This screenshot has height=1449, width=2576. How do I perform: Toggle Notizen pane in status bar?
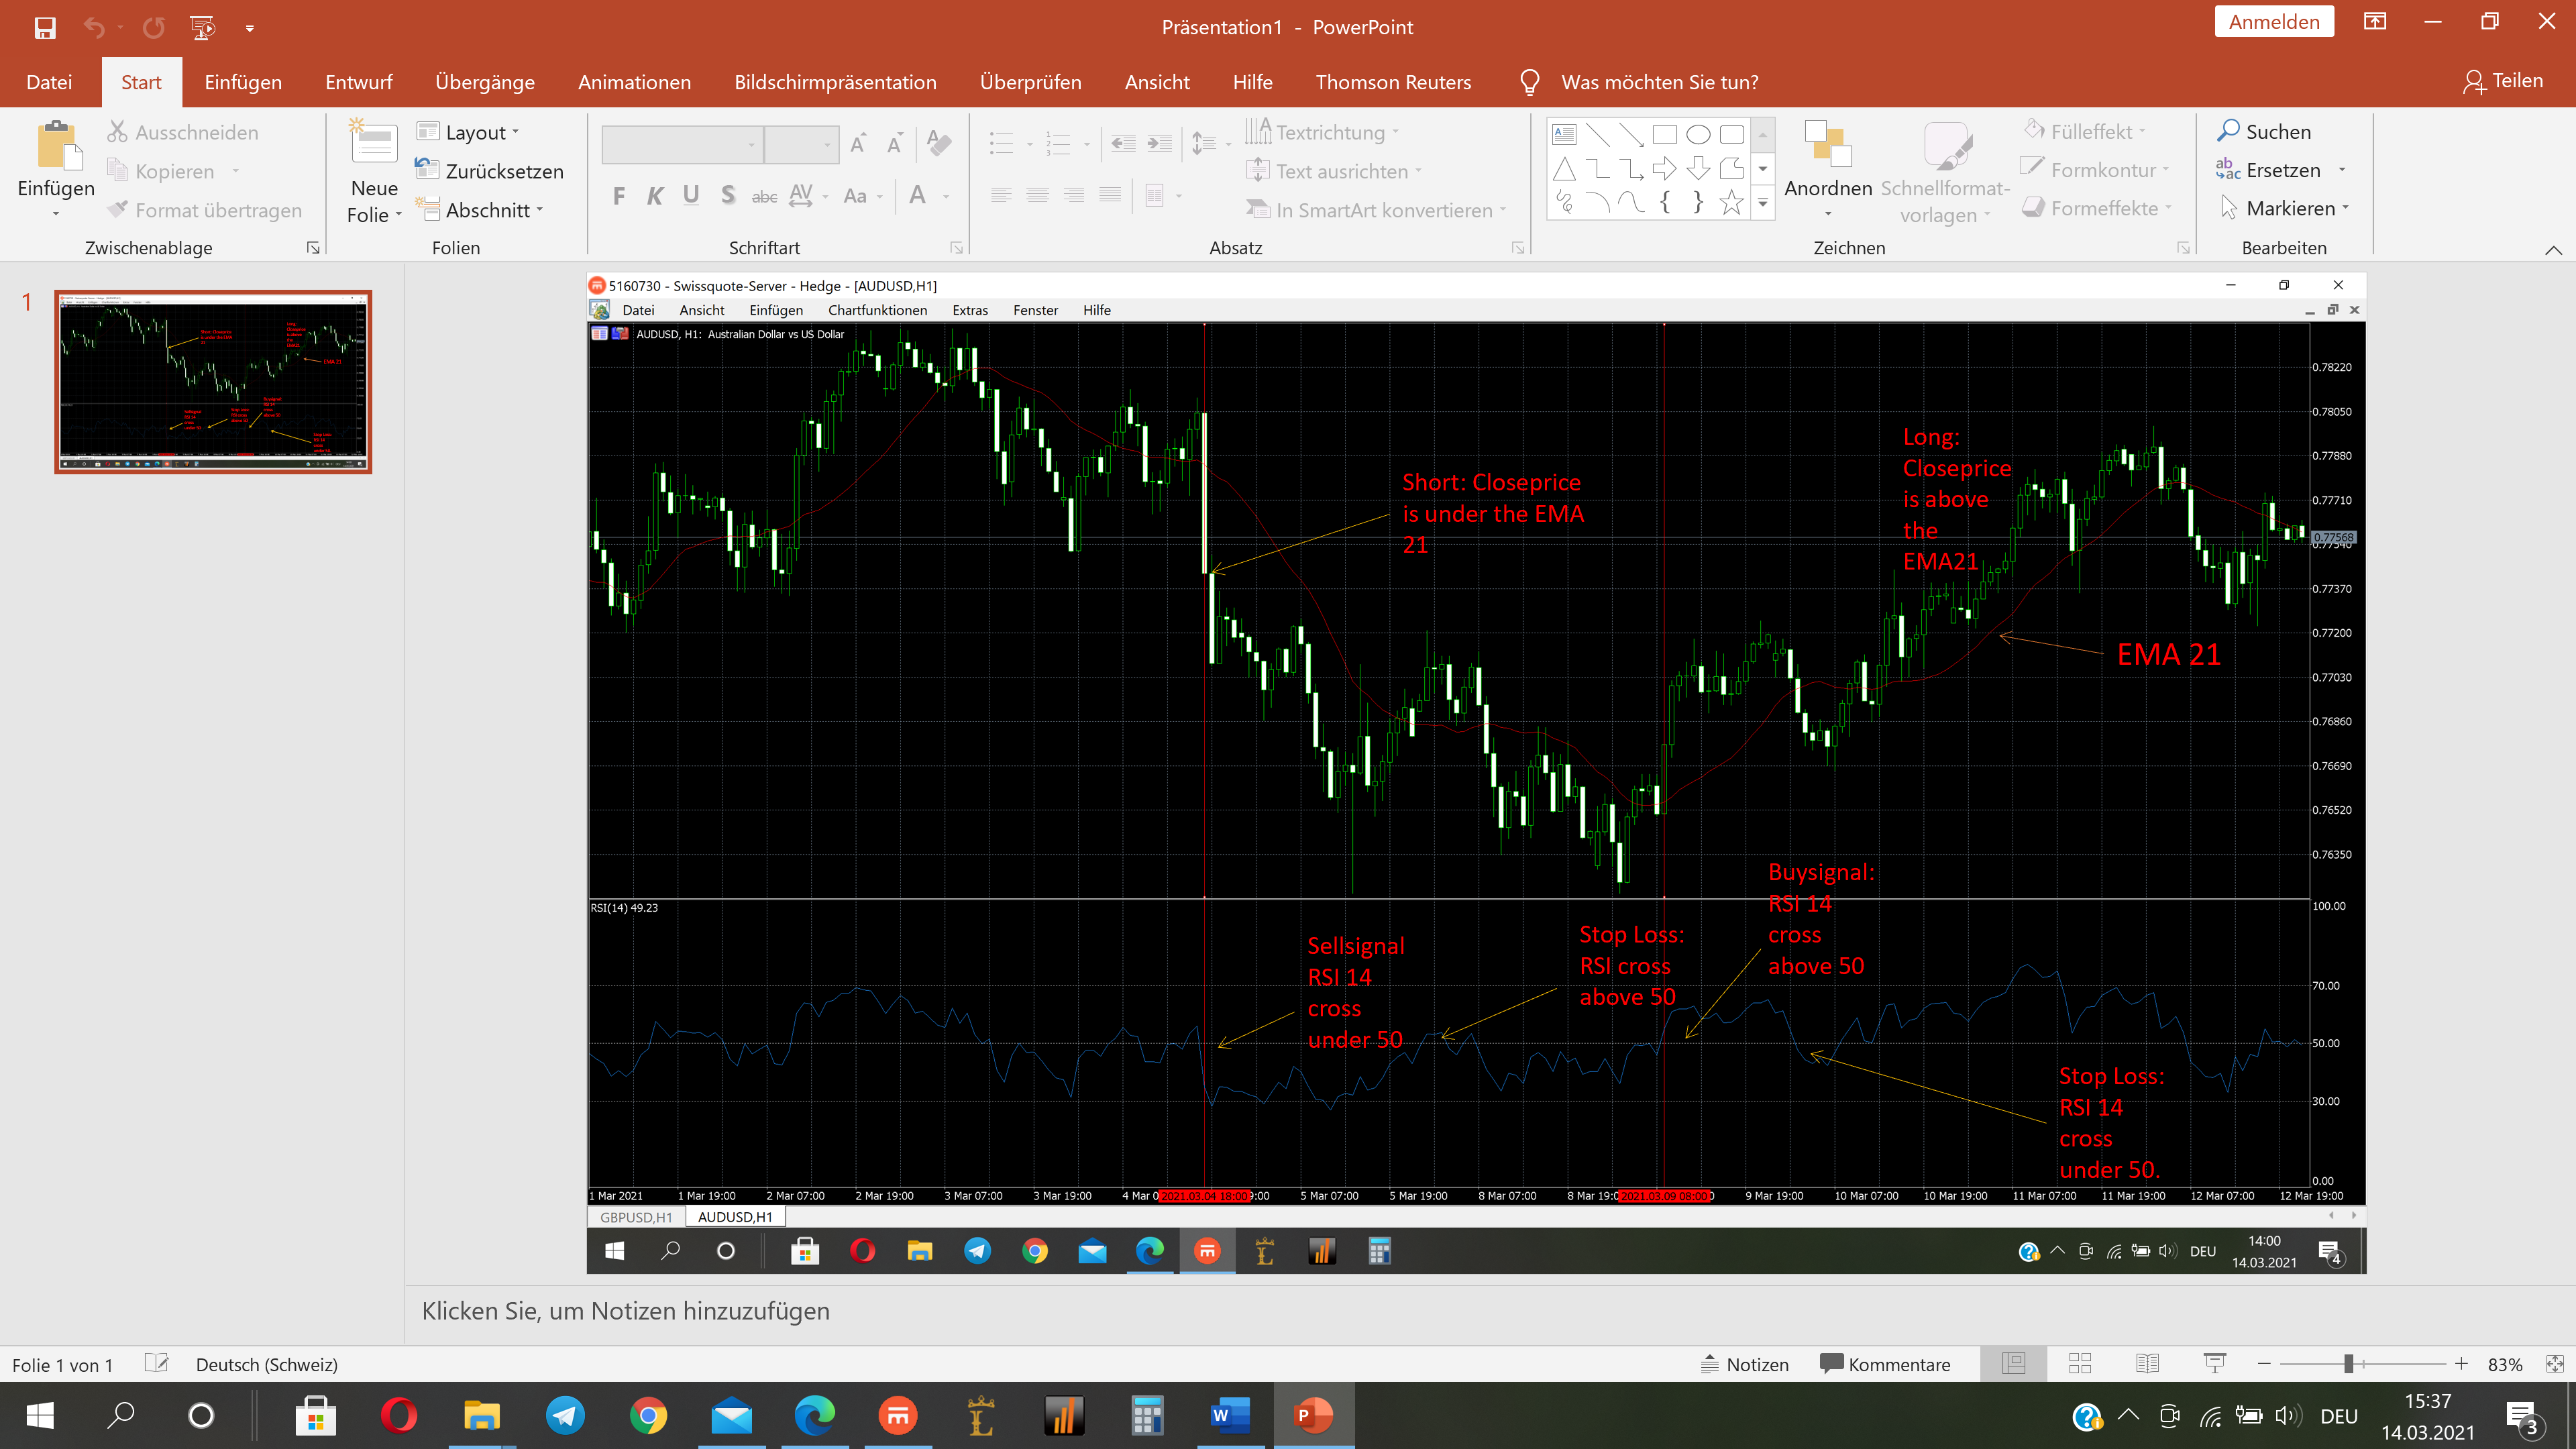[1745, 1364]
